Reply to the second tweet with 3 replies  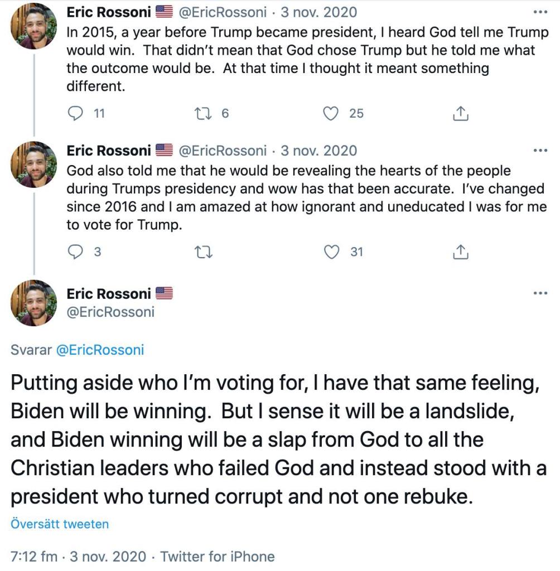click(x=75, y=252)
